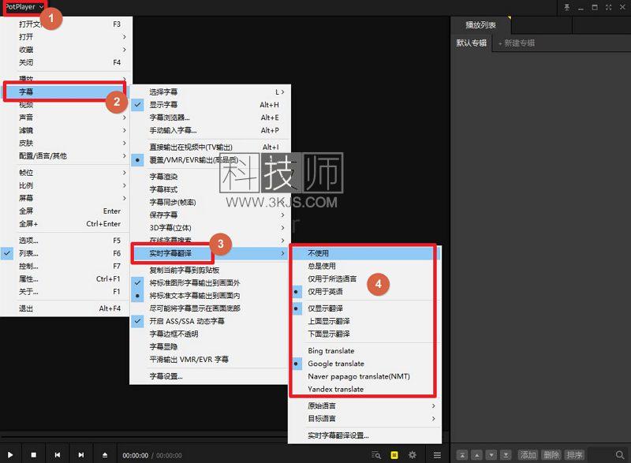Viewport: 631px width, 463px height.
Task: Click the 排序 playlist button
Action: coord(575,455)
